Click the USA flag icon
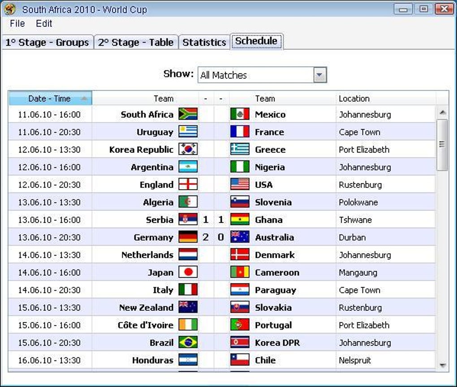The height and width of the screenshot is (387, 457). (240, 184)
